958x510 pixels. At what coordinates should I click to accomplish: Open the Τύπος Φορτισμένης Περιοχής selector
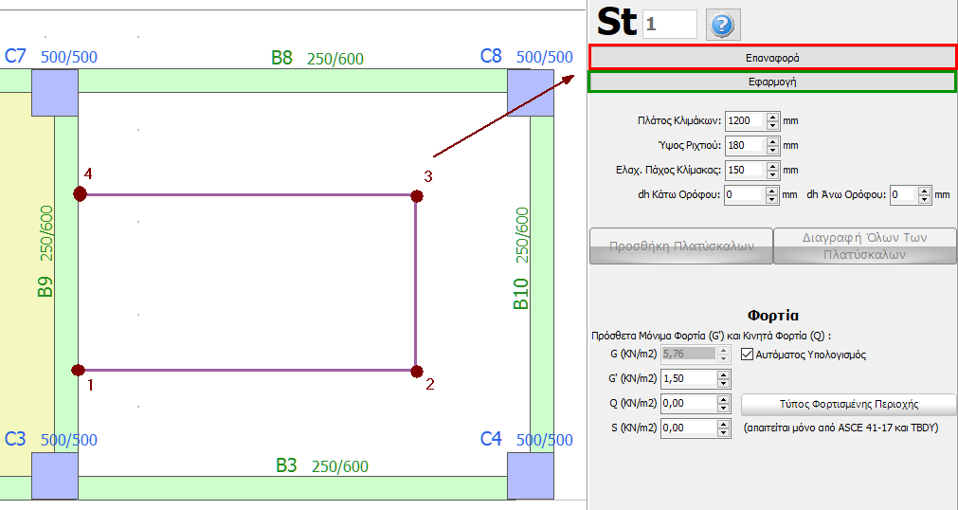click(848, 403)
